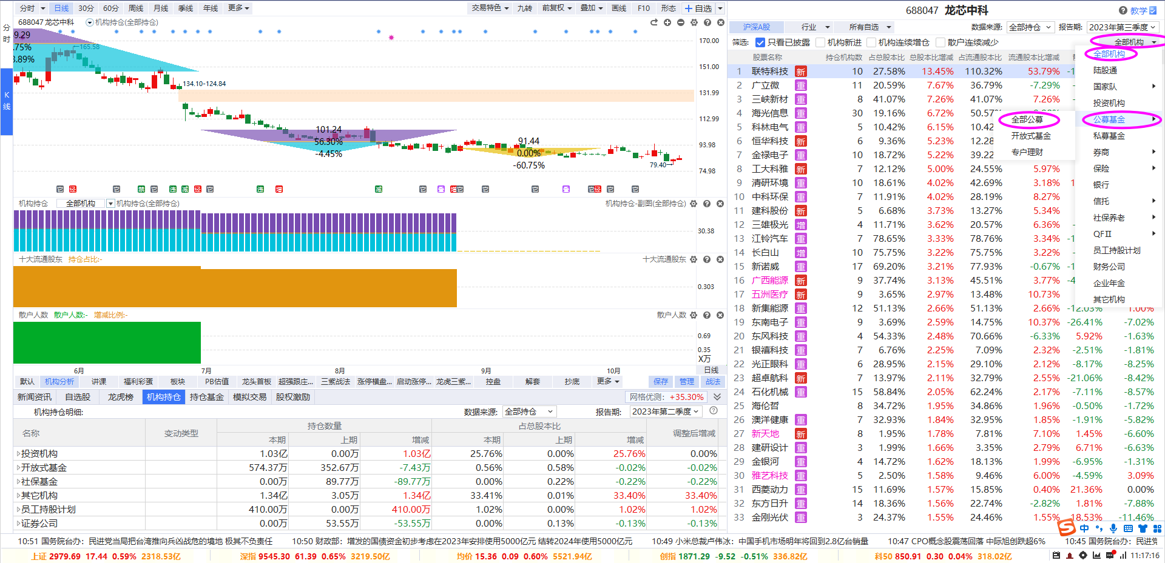Click 网格优测 +35.30% button

pos(666,397)
